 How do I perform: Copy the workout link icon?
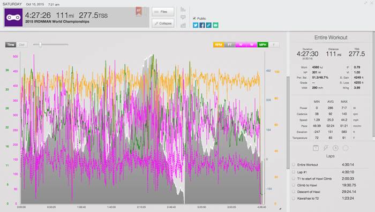point(209,25)
